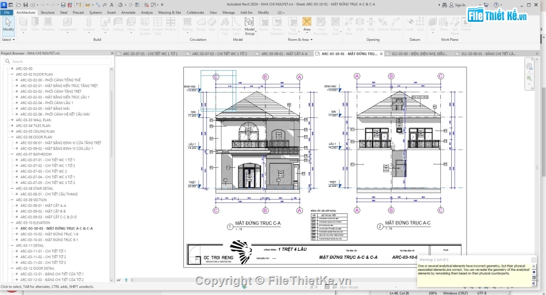
Task: Select the Model Text tool
Action: tap(225, 26)
